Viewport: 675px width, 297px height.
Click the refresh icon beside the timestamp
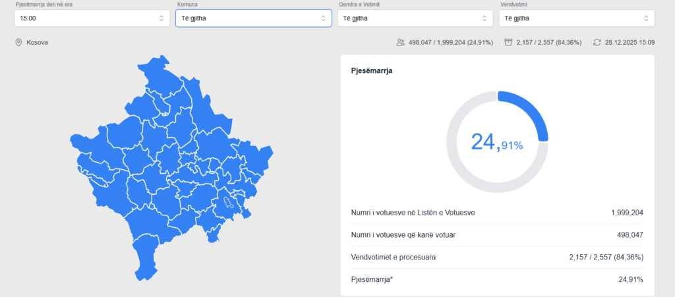point(597,42)
